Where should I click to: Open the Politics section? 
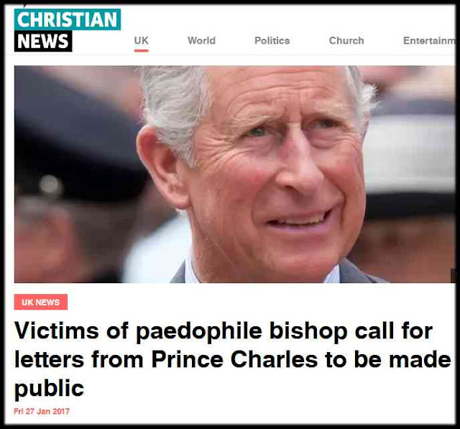(x=272, y=40)
